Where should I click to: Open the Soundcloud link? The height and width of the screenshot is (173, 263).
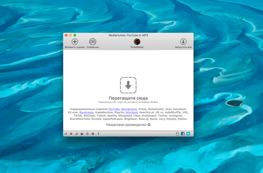point(128,109)
